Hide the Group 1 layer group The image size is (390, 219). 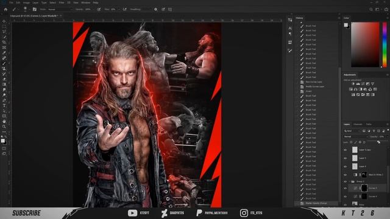pyautogui.click(x=346, y=181)
